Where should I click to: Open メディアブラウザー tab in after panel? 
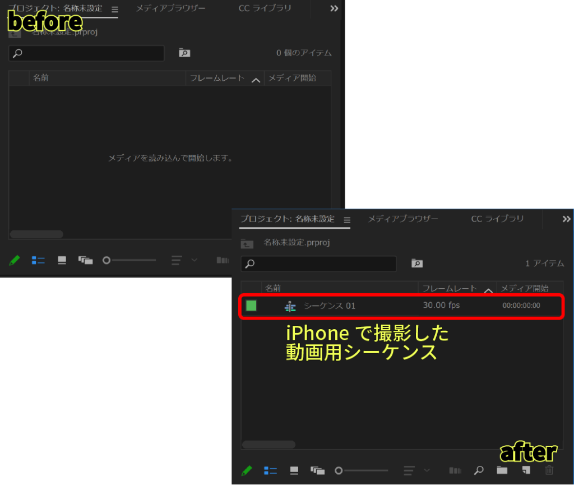coord(402,219)
